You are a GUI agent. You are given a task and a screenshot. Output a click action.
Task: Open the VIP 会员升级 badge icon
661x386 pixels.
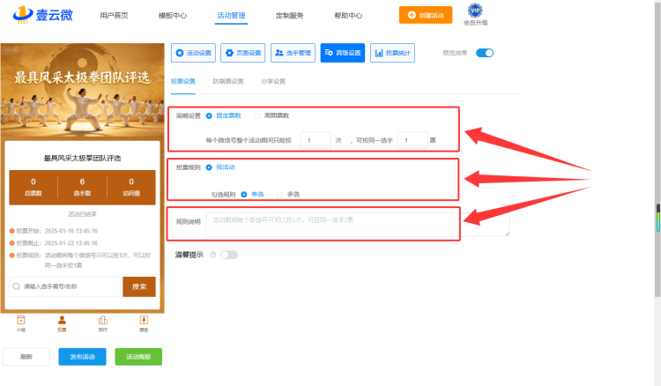[x=475, y=10]
